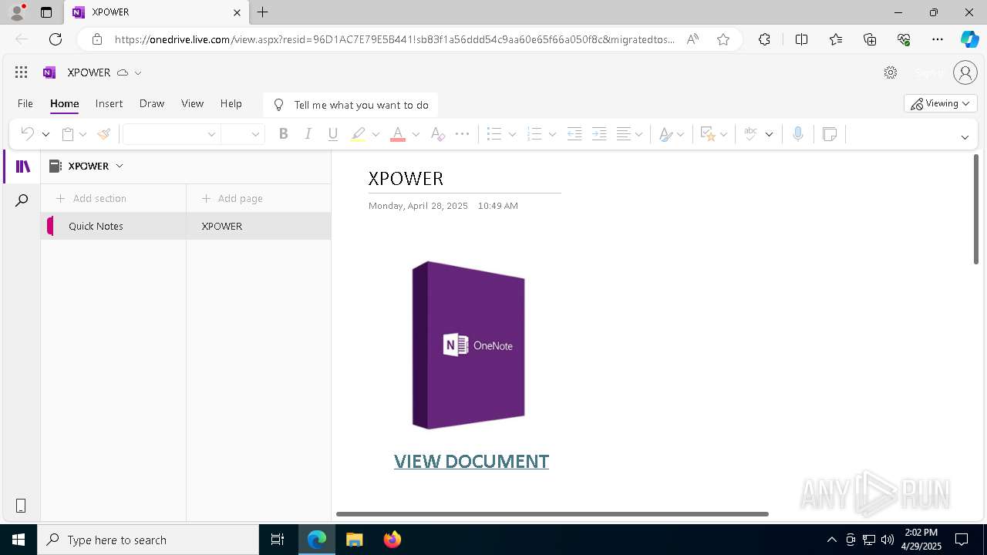987x555 pixels.
Task: Open the File menu
Action: click(25, 103)
